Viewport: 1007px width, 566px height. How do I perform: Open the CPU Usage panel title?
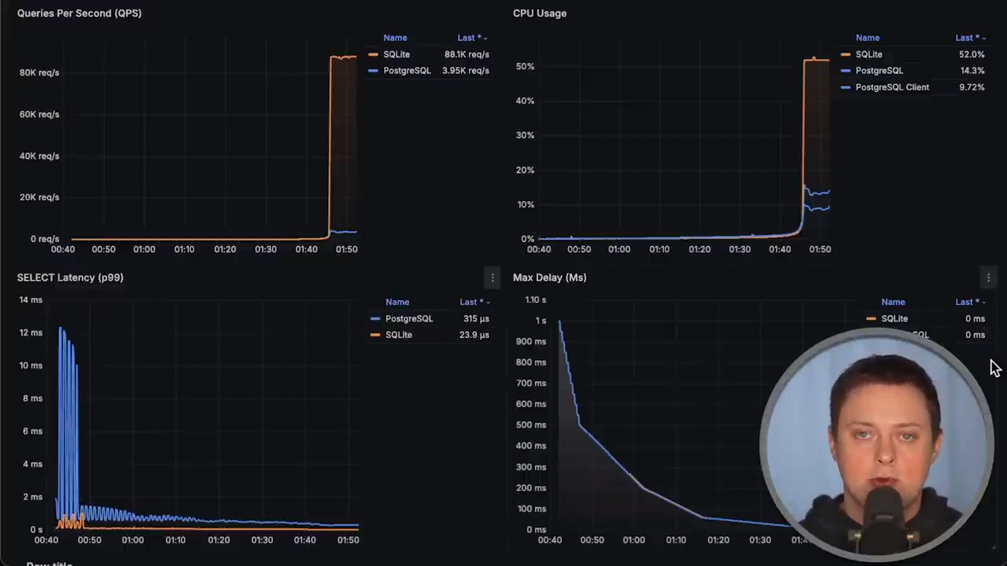pyautogui.click(x=540, y=13)
